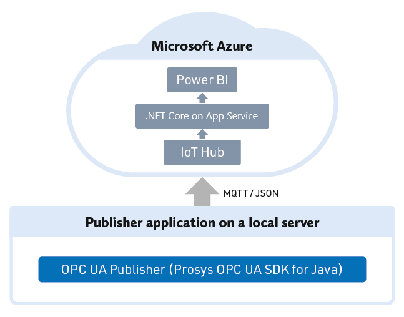404x317 pixels.
Task: Click the OPC UA Publisher blue box
Action: (202, 270)
